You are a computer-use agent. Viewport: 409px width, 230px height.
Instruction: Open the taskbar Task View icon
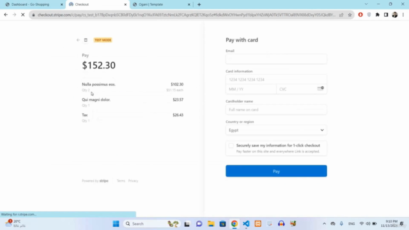[x=187, y=224]
